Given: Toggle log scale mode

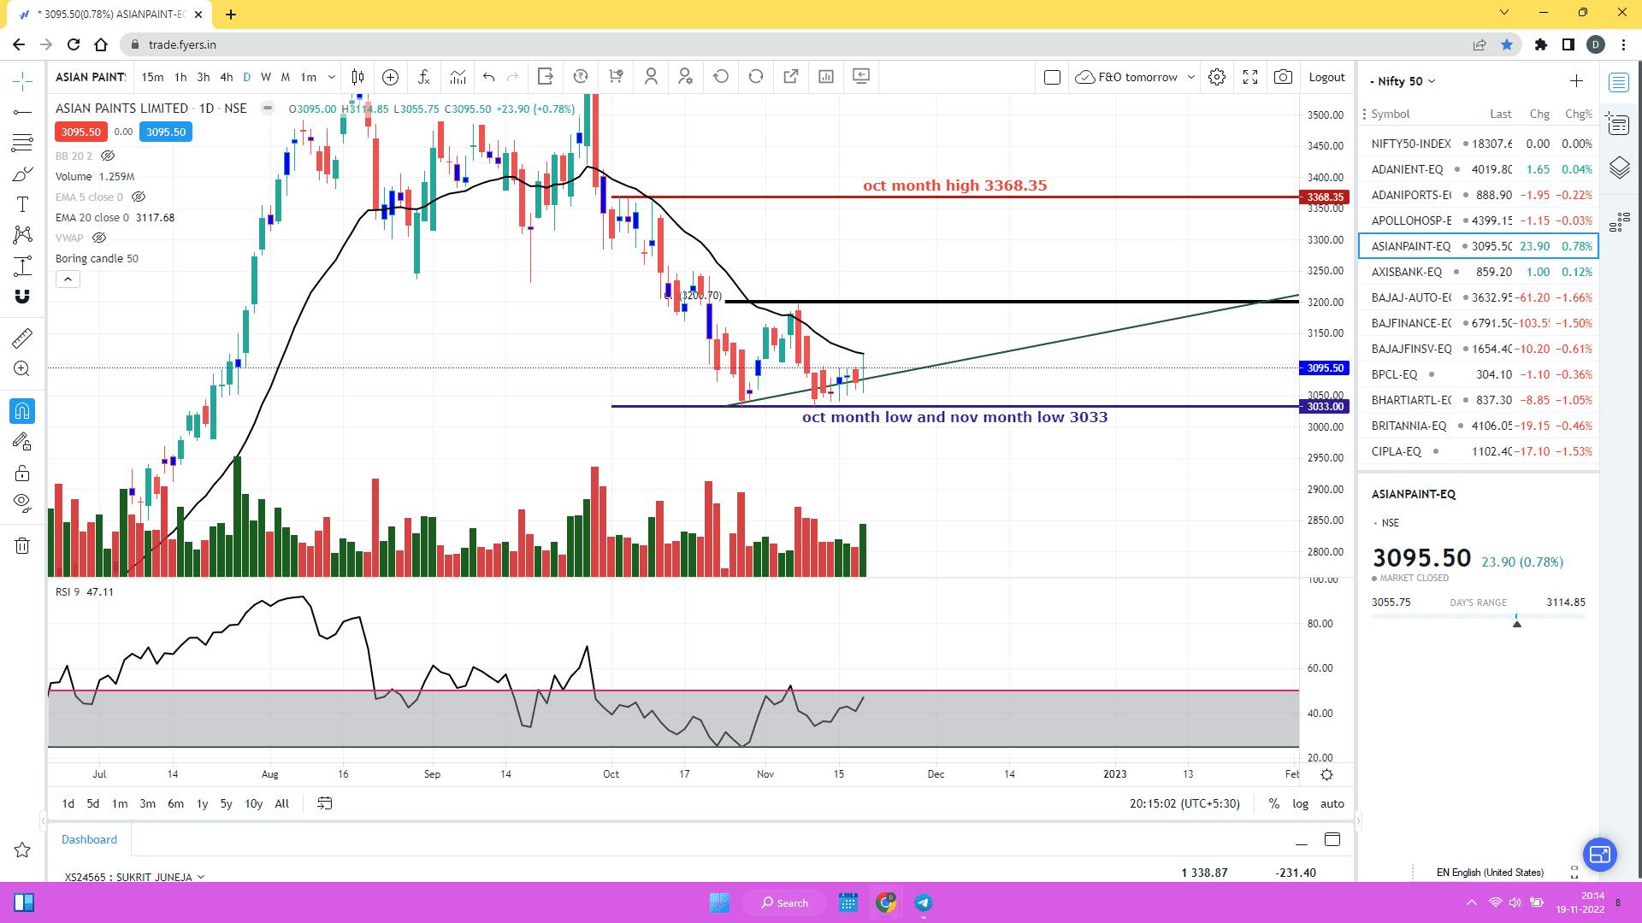Looking at the screenshot, I should [1300, 803].
